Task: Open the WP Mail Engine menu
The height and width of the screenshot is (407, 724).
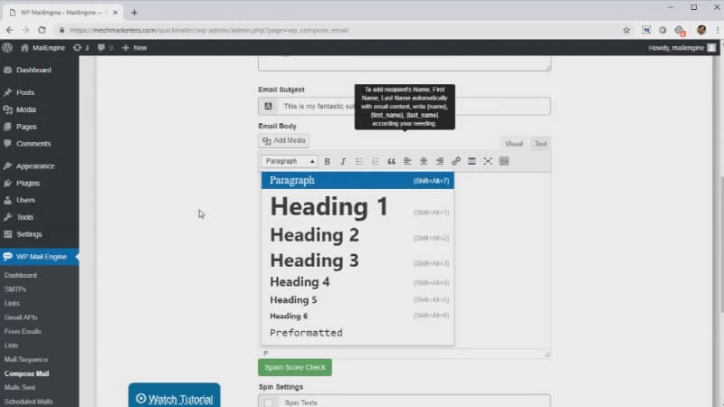Action: [39, 257]
